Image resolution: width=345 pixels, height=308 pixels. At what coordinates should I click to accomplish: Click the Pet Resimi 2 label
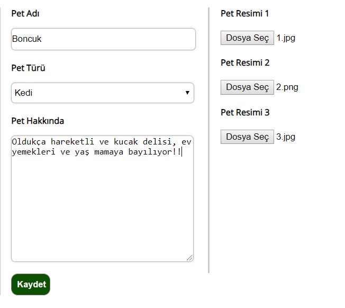point(245,63)
